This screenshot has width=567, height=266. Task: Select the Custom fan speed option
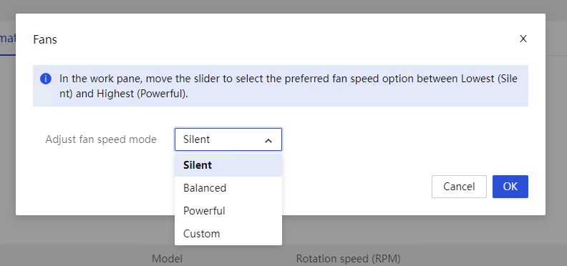[x=228, y=234]
